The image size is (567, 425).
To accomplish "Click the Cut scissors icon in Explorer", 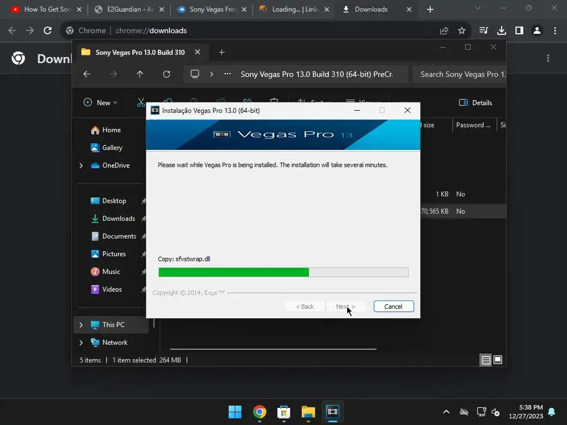I will click(x=141, y=102).
